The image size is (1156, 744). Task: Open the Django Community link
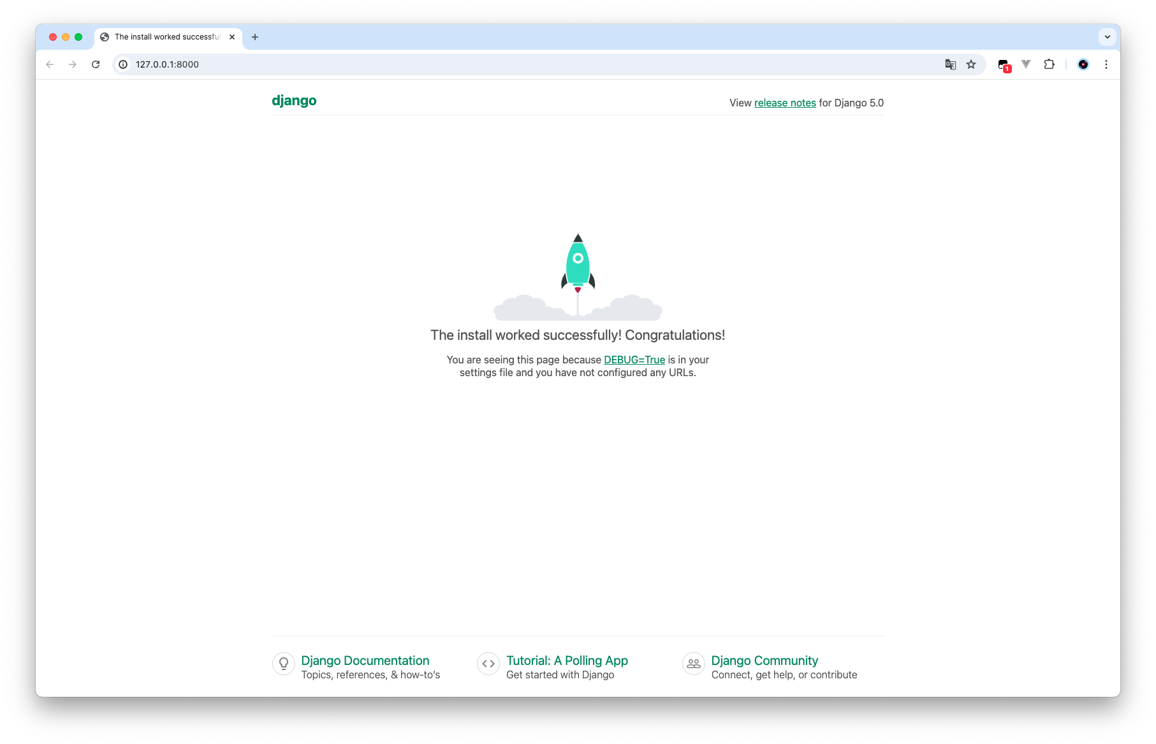pyautogui.click(x=765, y=660)
